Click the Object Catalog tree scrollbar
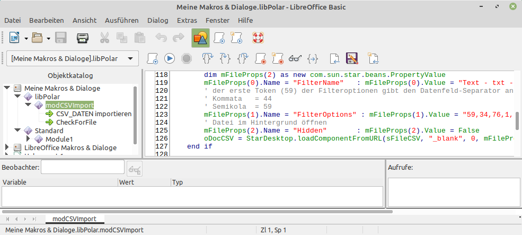 135,114
